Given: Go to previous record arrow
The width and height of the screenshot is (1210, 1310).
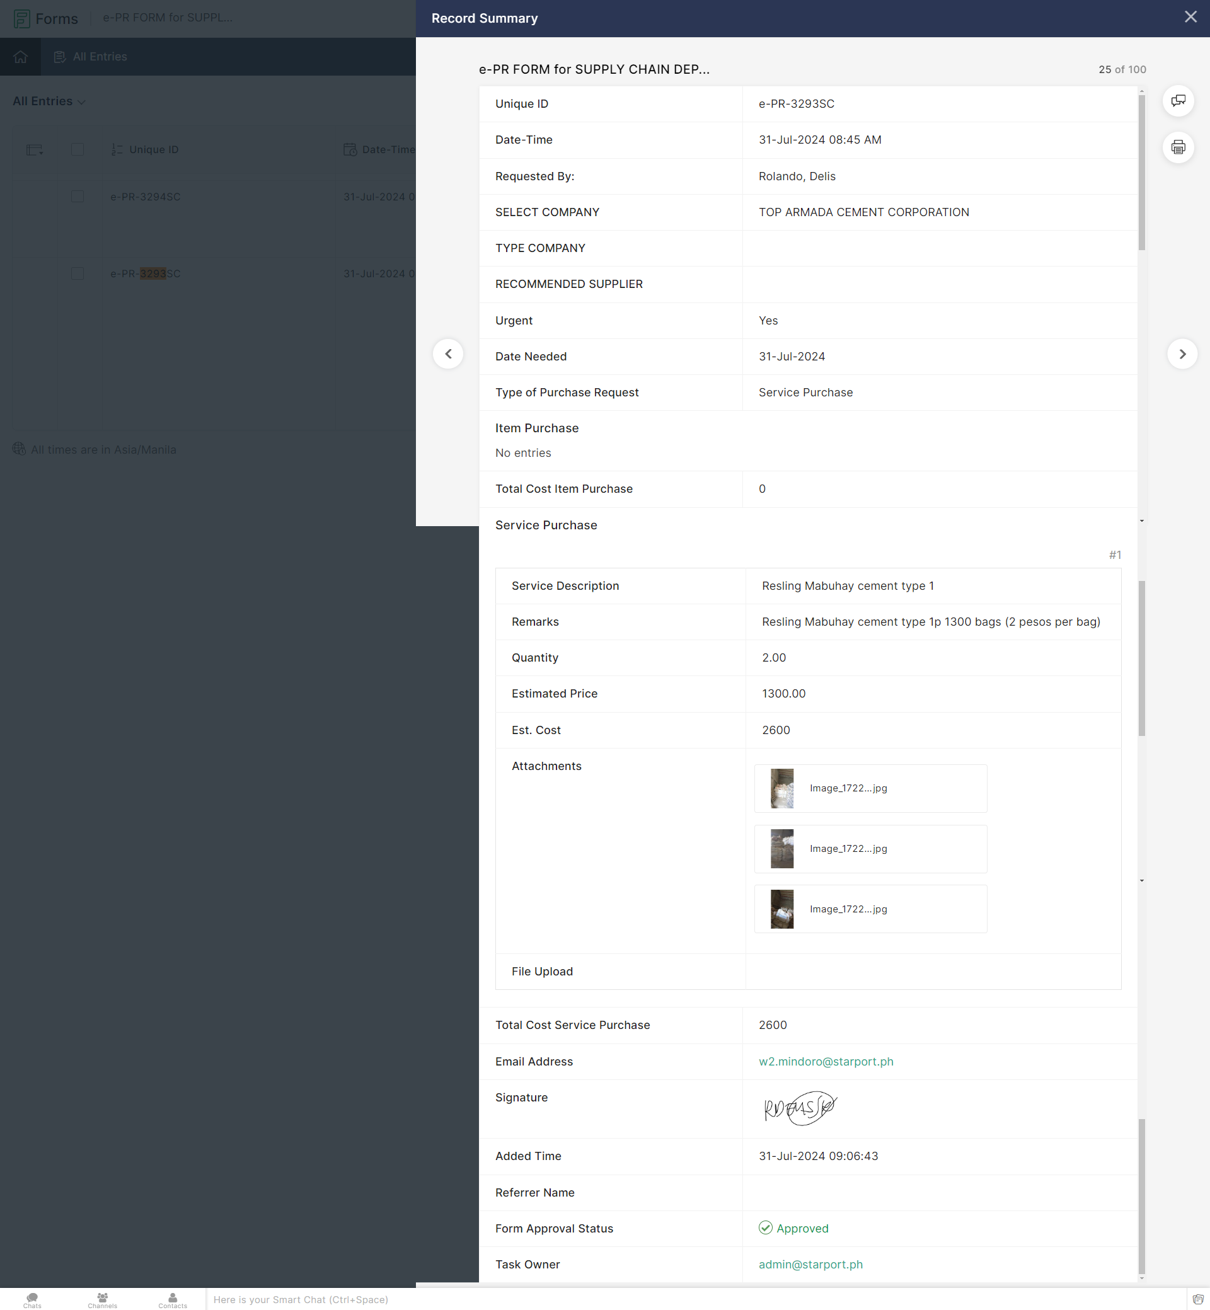Looking at the screenshot, I should click(448, 353).
